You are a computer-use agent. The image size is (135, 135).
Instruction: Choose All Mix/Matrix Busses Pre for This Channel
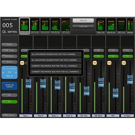(56, 54)
